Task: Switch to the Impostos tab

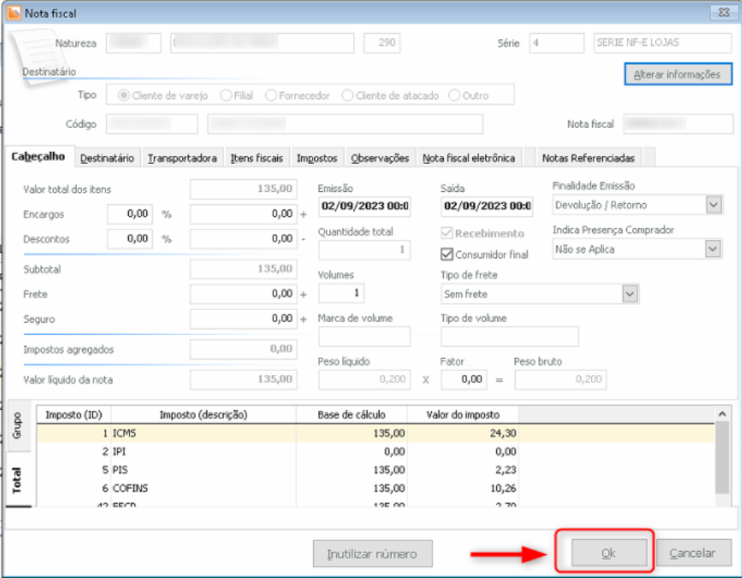Action: pyautogui.click(x=316, y=157)
